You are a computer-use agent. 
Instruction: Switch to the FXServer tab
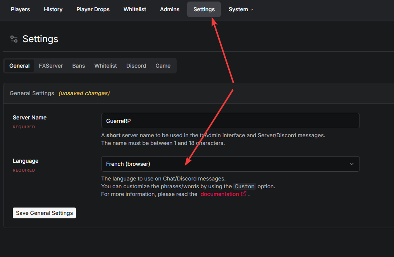[51, 66]
